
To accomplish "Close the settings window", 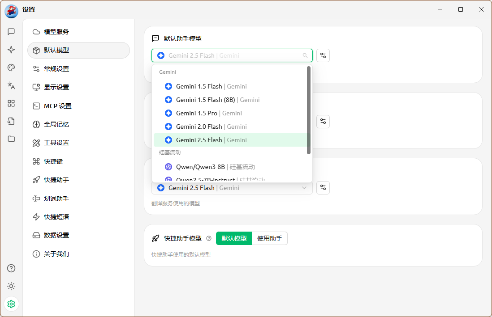I will click(481, 9).
